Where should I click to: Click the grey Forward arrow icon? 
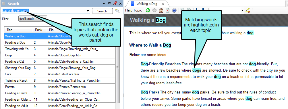(x=154, y=10)
